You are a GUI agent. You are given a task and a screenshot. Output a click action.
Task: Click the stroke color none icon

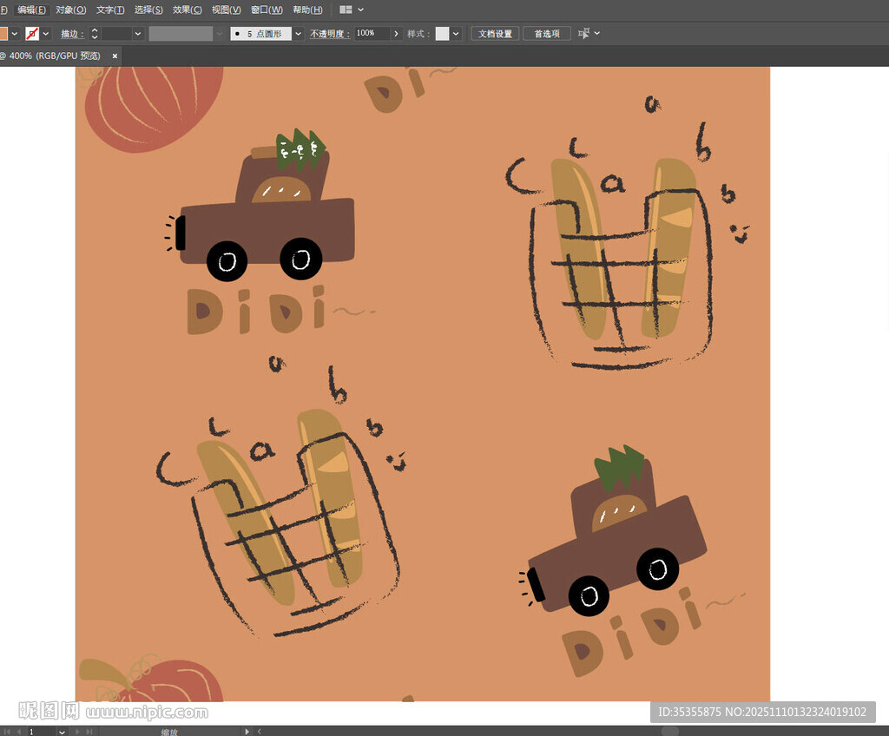pyautogui.click(x=32, y=34)
